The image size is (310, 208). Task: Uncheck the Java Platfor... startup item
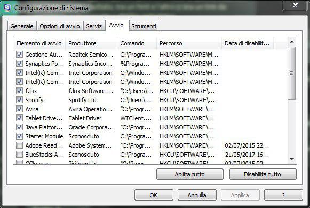pyautogui.click(x=19, y=127)
